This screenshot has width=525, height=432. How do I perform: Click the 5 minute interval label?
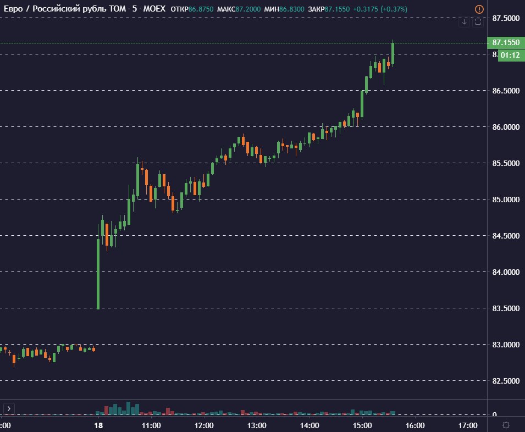(x=135, y=9)
